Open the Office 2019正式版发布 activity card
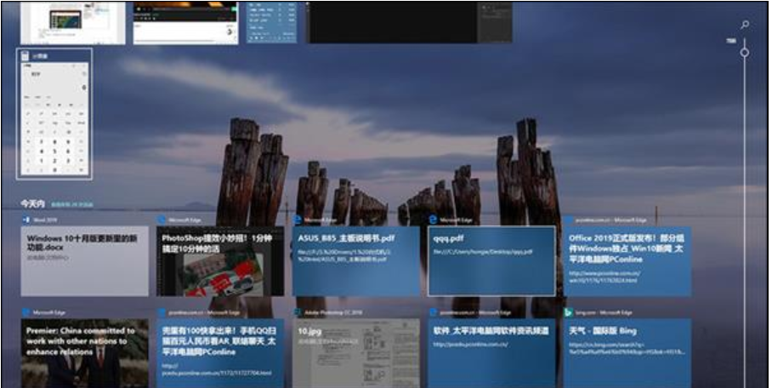 [x=627, y=261]
